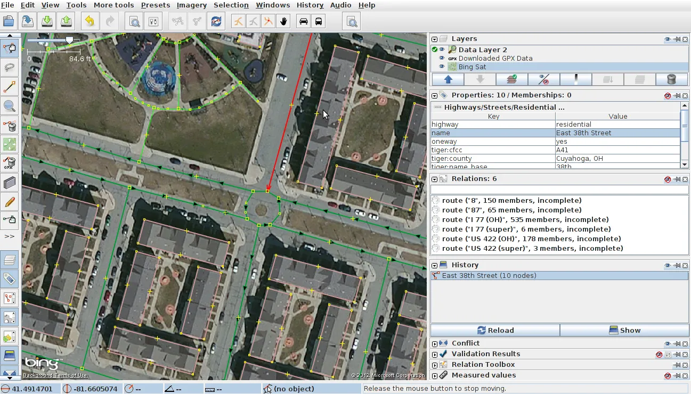Select the Zoom tool in left toolbar

10,106
